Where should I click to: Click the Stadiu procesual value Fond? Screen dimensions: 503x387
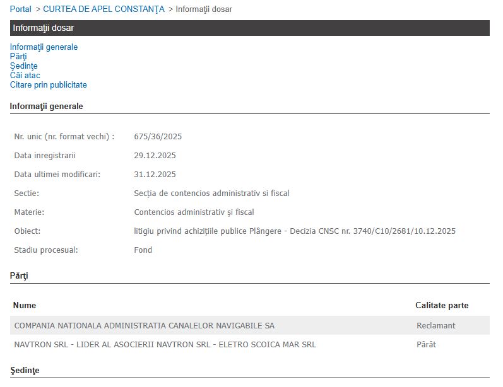point(143,250)
